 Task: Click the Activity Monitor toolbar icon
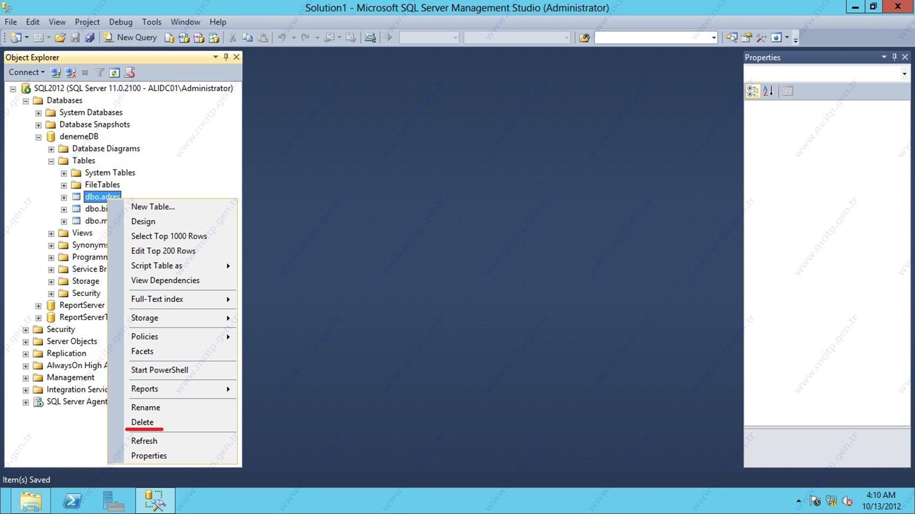(x=370, y=37)
